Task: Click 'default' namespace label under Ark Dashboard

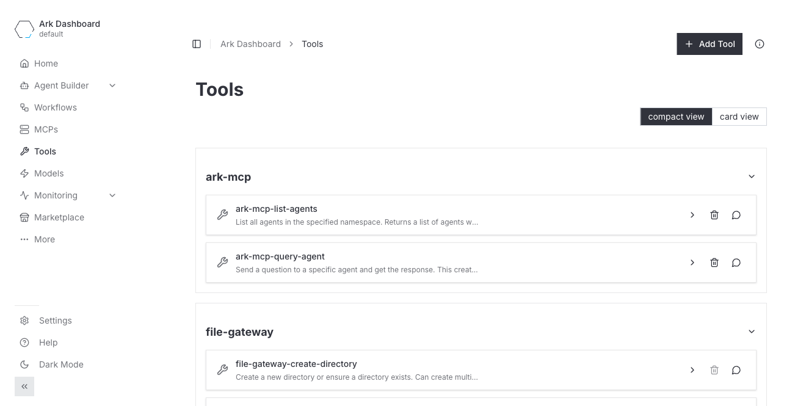Action: pyautogui.click(x=51, y=34)
